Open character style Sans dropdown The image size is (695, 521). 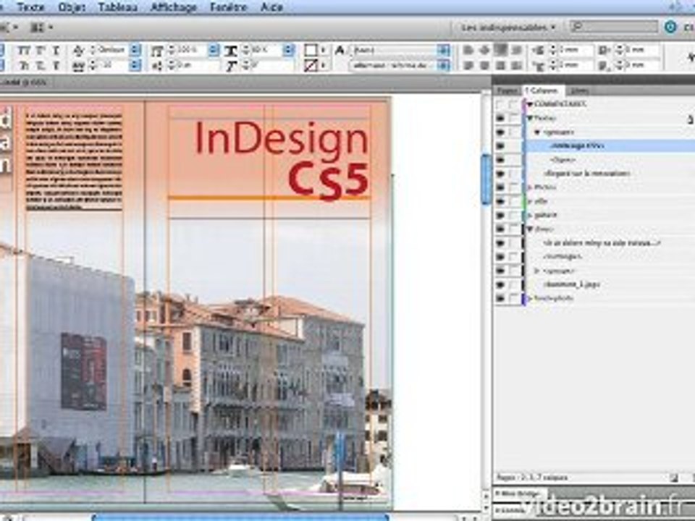443,50
